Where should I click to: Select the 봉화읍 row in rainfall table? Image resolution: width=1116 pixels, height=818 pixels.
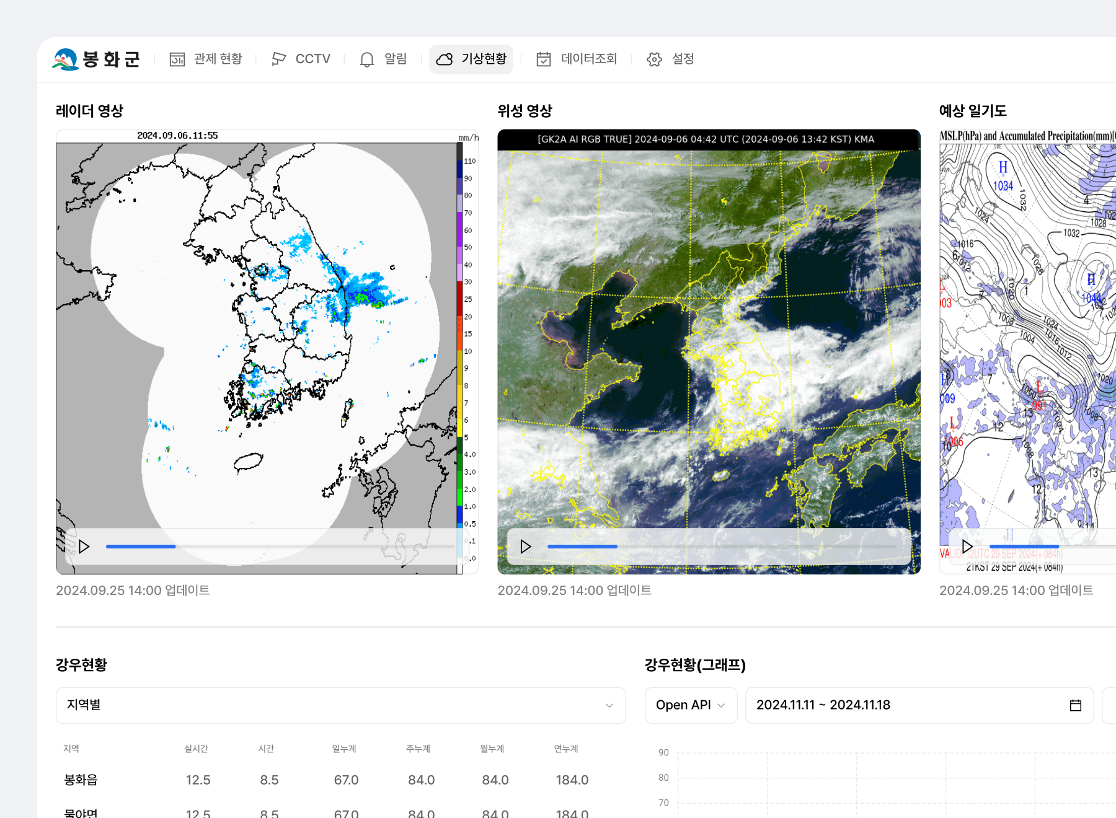pos(81,780)
